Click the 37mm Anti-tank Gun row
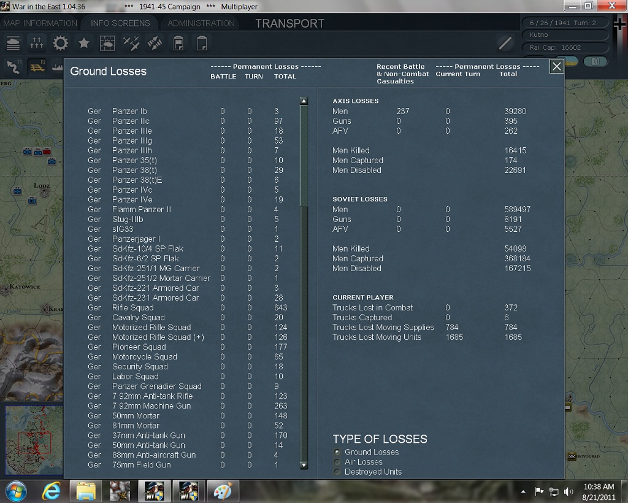Screen dimensions: 628x503 click(187, 436)
